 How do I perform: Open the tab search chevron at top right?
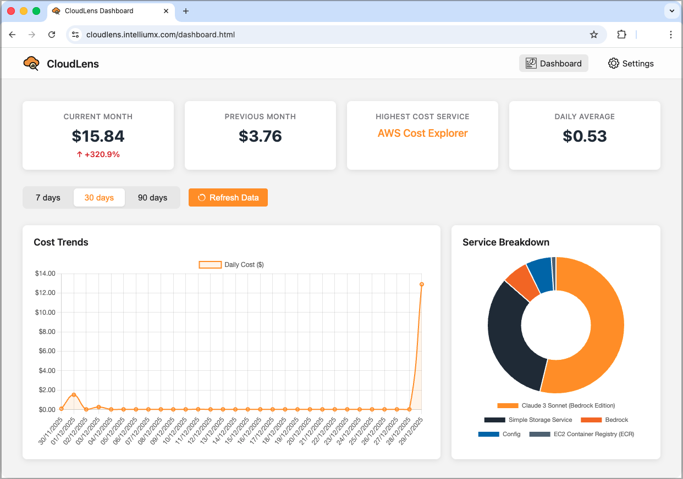tap(671, 10)
